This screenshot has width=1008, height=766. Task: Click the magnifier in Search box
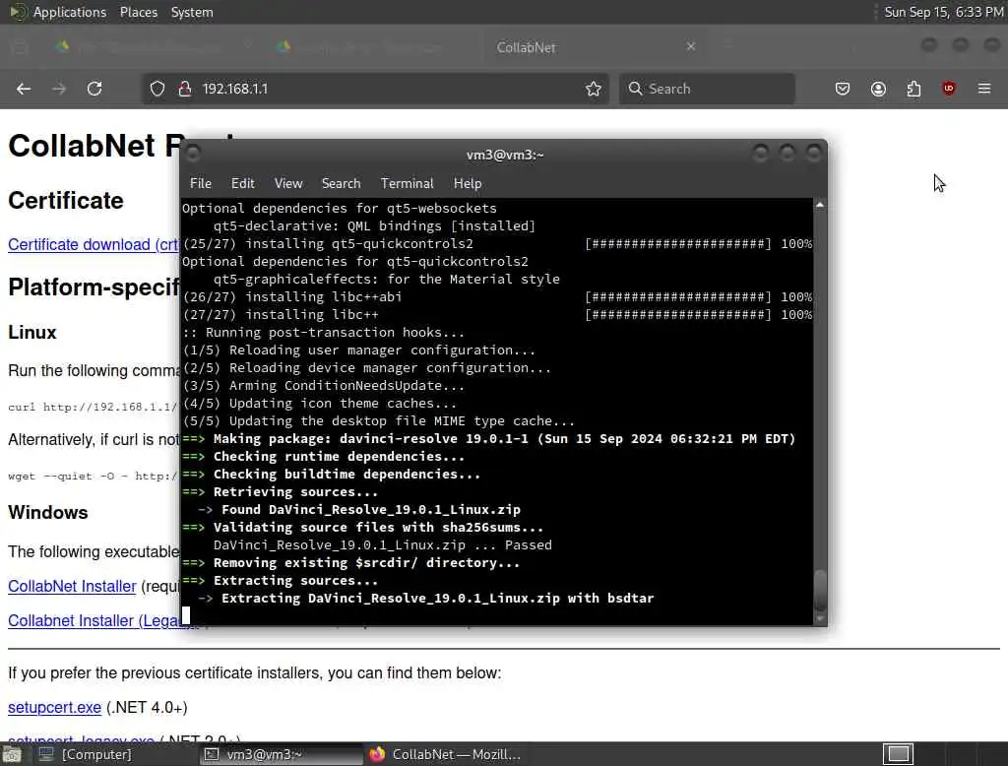[x=635, y=88]
